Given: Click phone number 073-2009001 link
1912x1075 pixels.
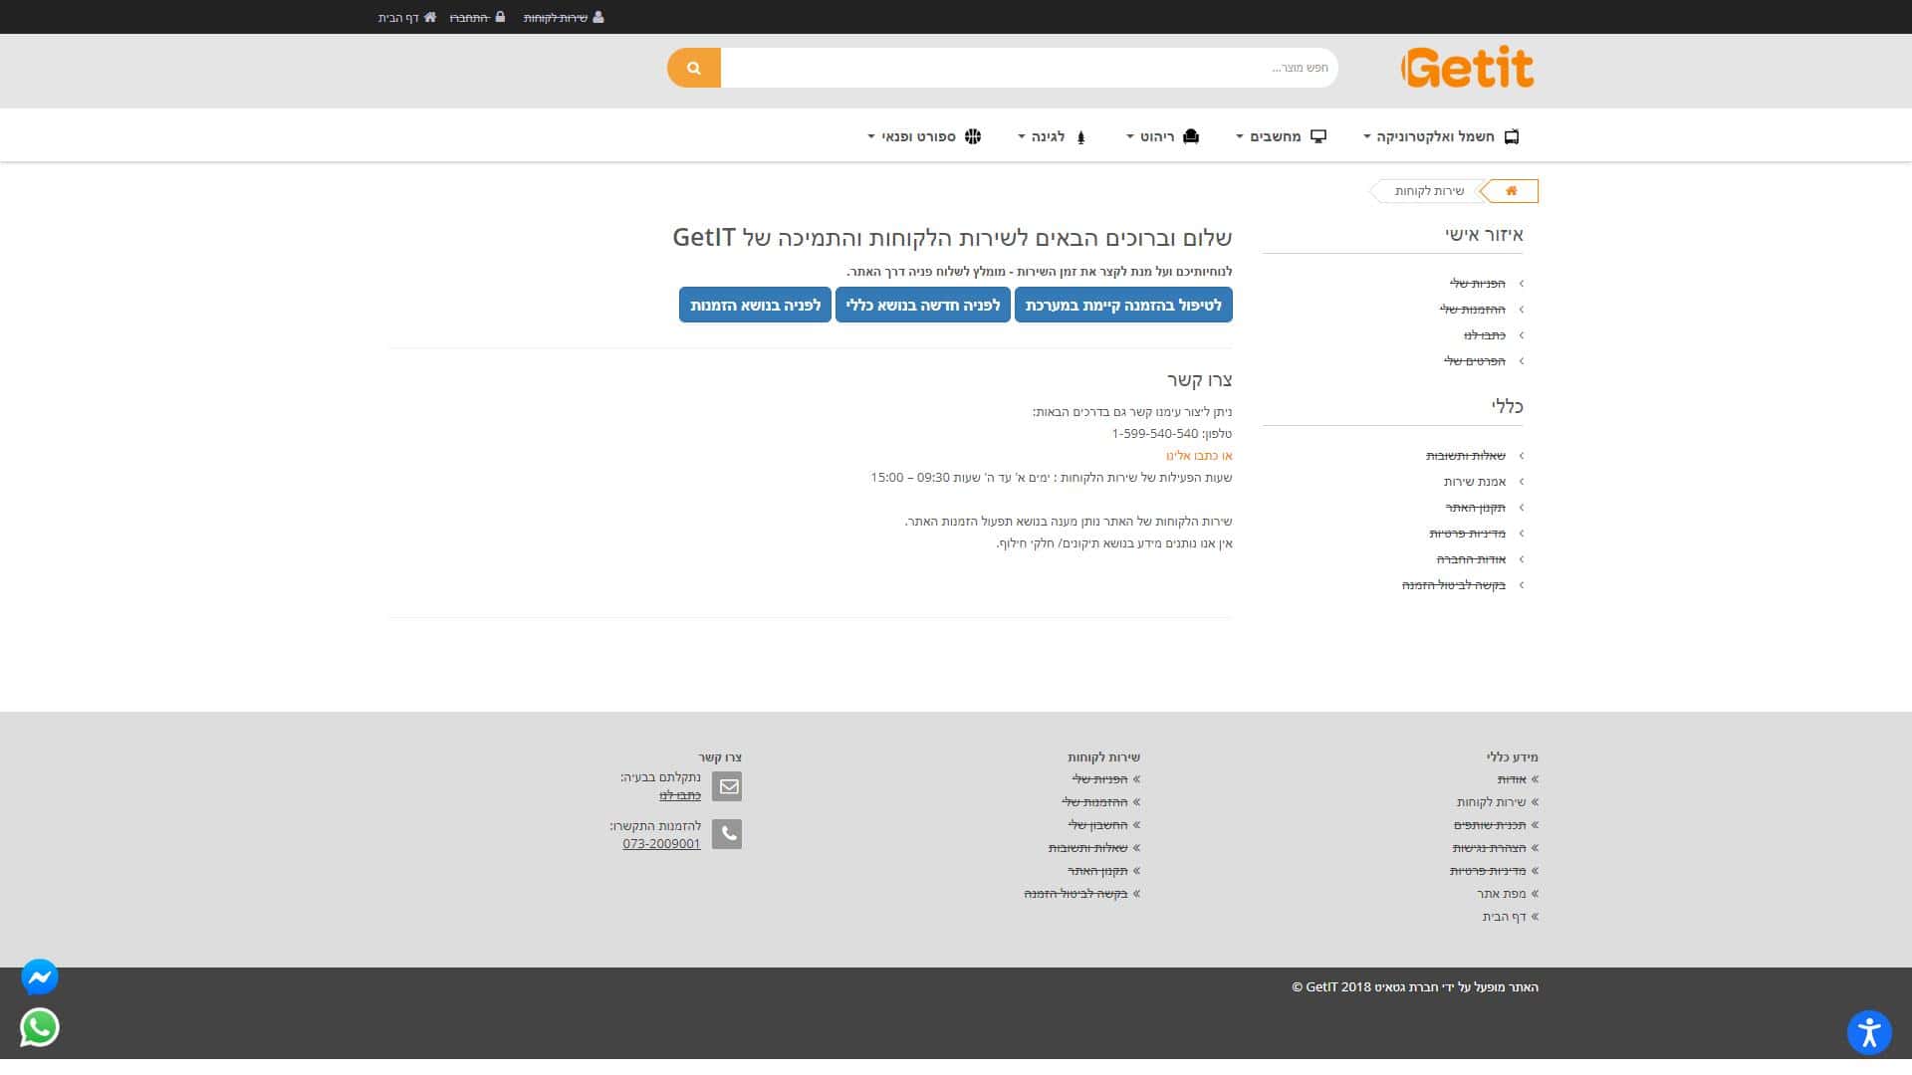Looking at the screenshot, I should tap(661, 844).
